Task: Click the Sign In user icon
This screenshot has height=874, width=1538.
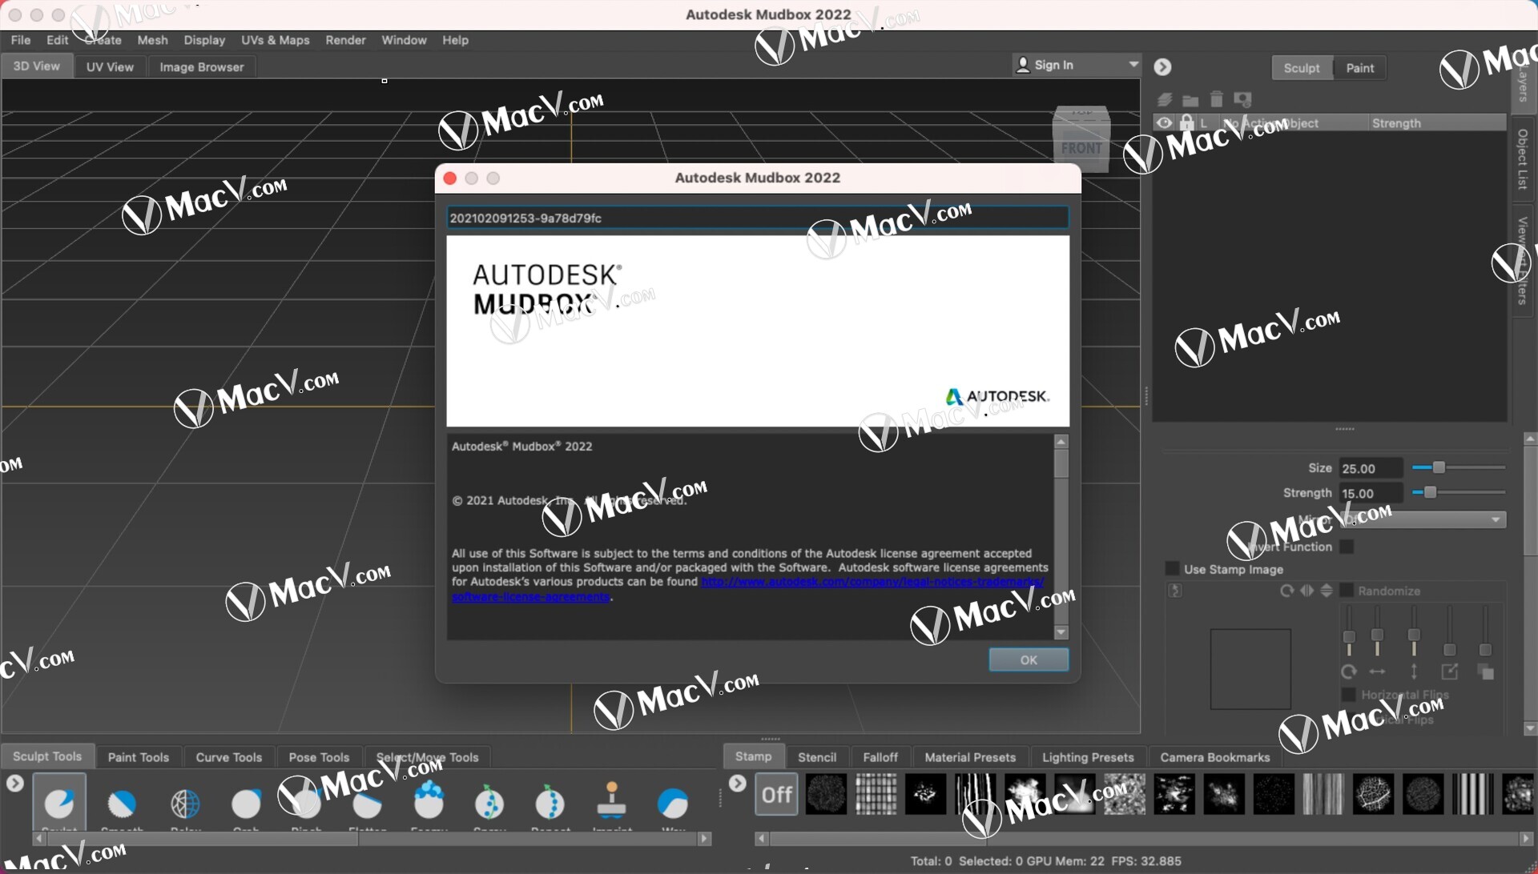Action: tap(1023, 65)
